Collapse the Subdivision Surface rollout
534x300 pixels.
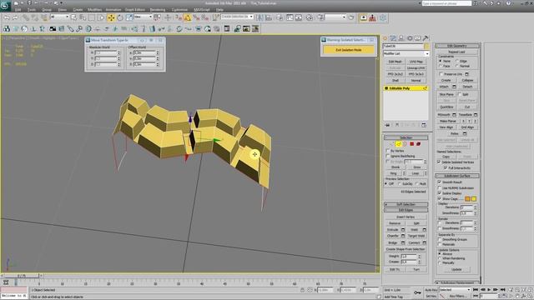(457, 176)
